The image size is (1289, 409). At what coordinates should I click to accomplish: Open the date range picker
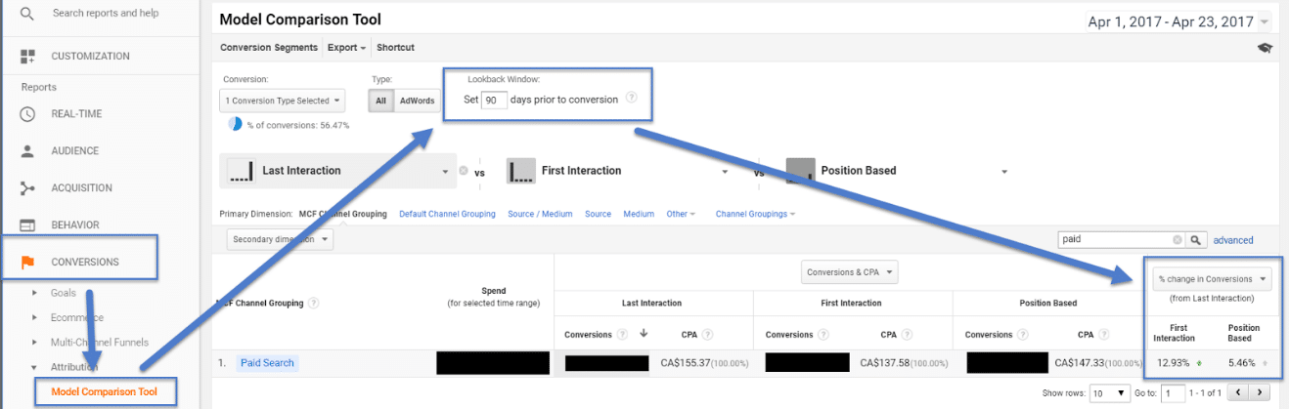click(x=1178, y=21)
